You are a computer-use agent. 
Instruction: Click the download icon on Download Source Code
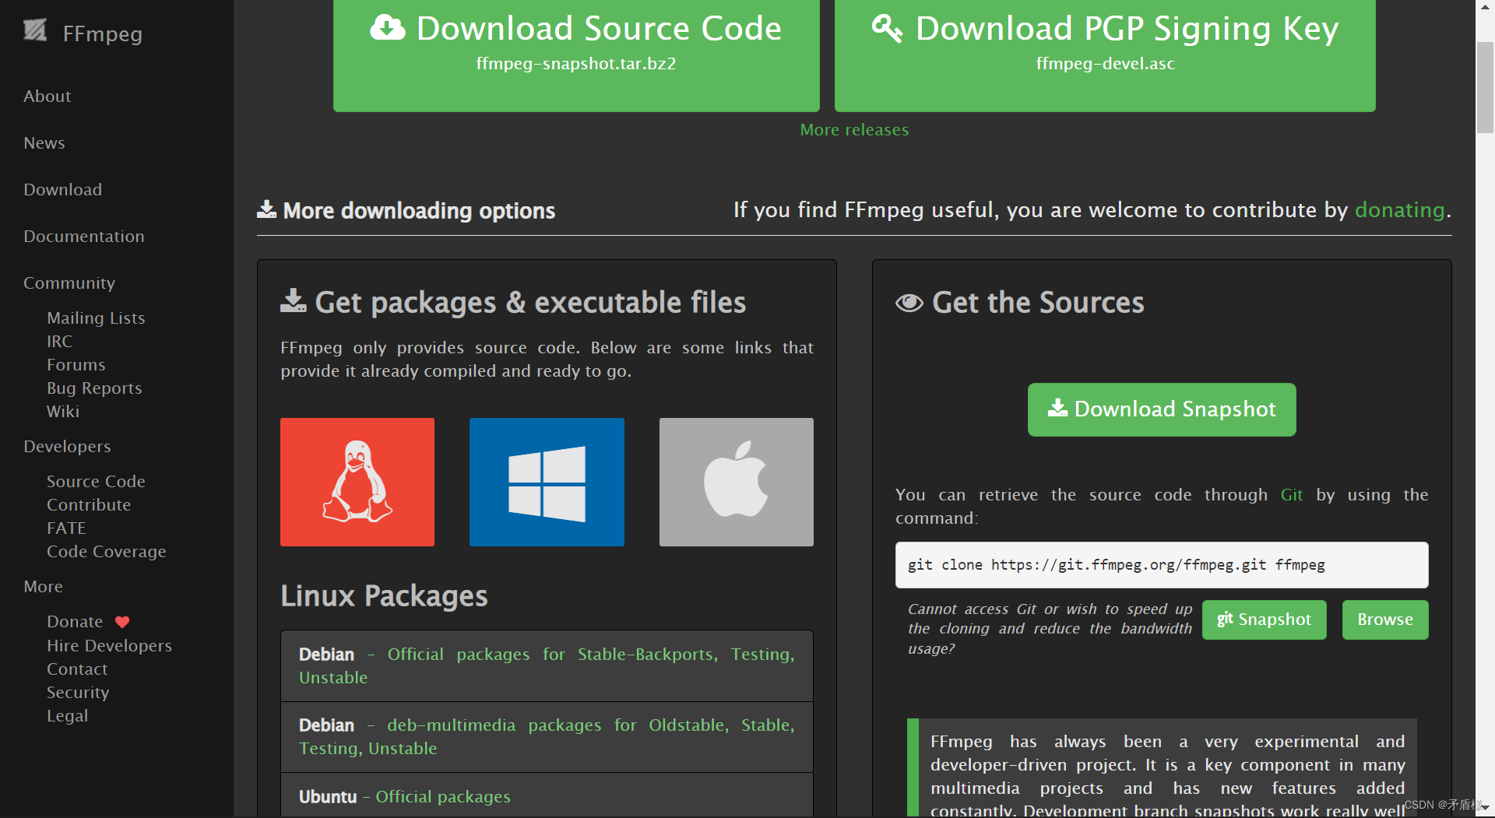point(387,27)
